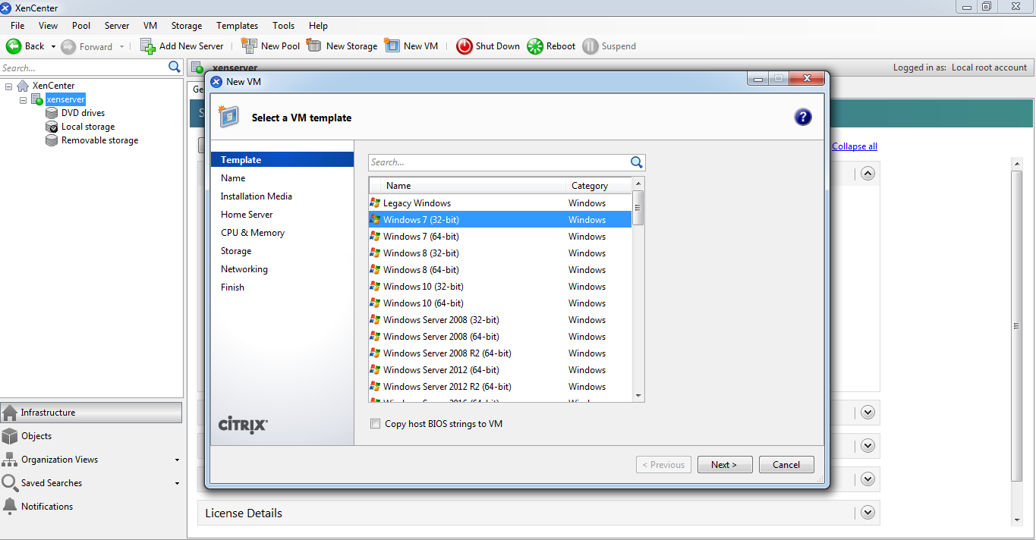Open the Server menu
This screenshot has height=540, width=1036.
tap(117, 26)
